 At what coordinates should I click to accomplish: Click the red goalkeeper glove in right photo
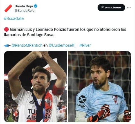pyautogui.click(x=100, y=113)
